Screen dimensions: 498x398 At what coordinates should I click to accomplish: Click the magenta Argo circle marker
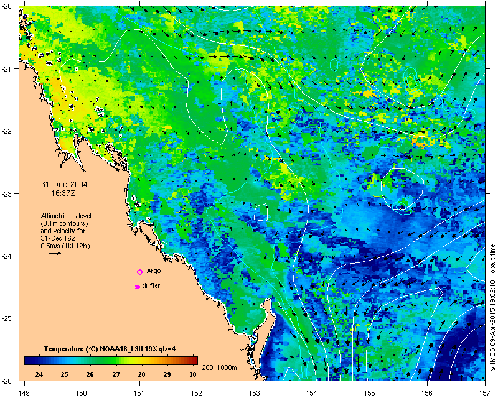pos(139,272)
